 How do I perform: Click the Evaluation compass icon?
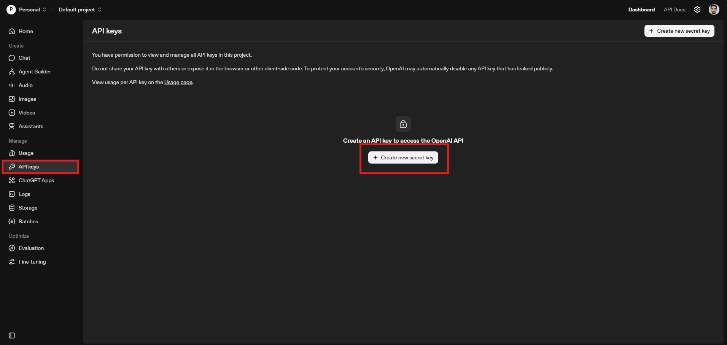(x=12, y=248)
